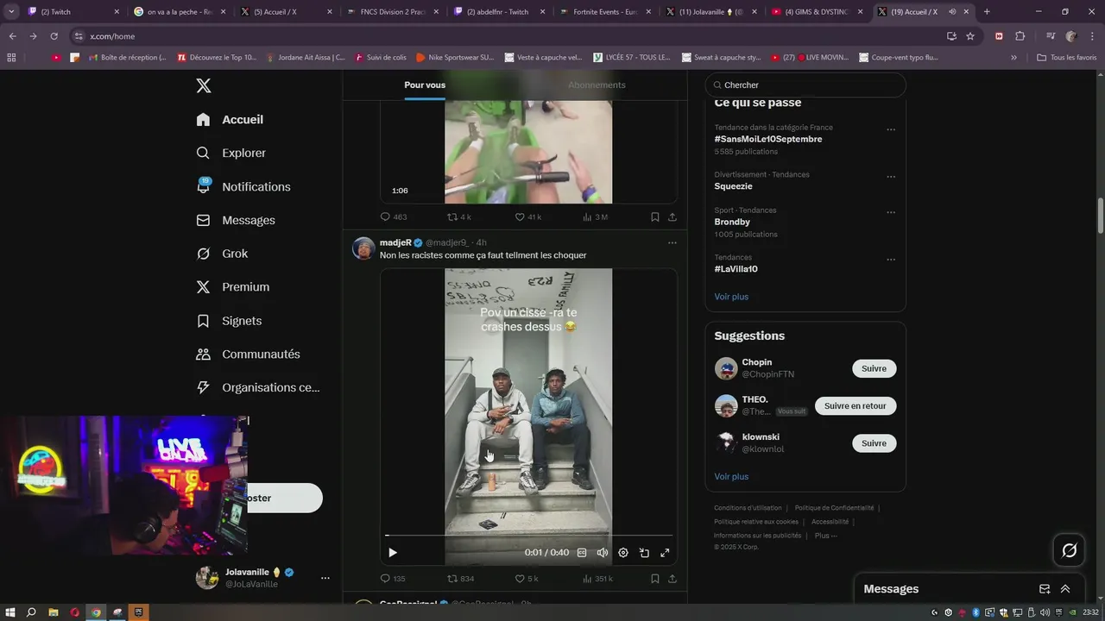
Task: Share the post with 463 replies
Action: pyautogui.click(x=672, y=217)
